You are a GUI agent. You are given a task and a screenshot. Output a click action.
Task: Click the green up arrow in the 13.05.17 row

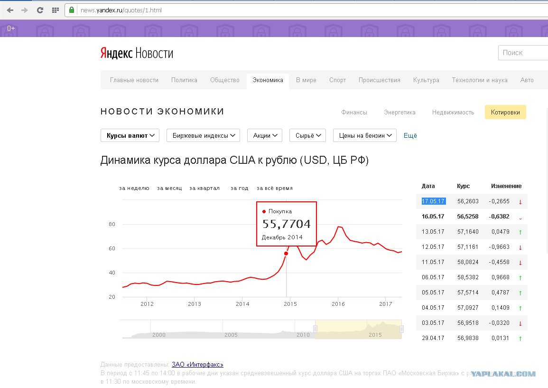click(x=520, y=232)
